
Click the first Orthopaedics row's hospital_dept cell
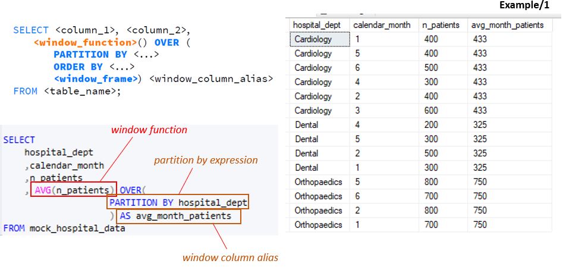coord(318,182)
